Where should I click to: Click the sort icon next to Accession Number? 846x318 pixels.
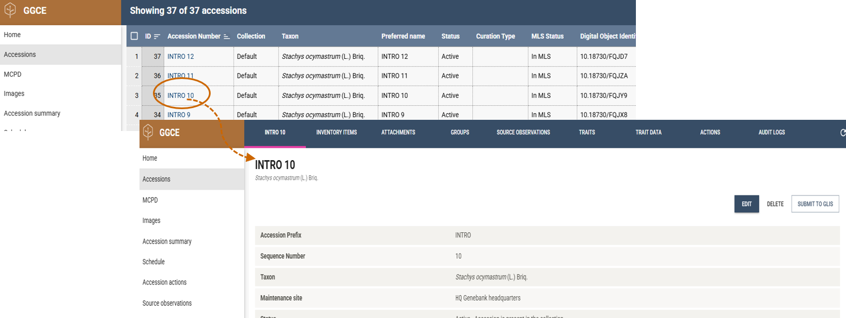pyautogui.click(x=226, y=36)
